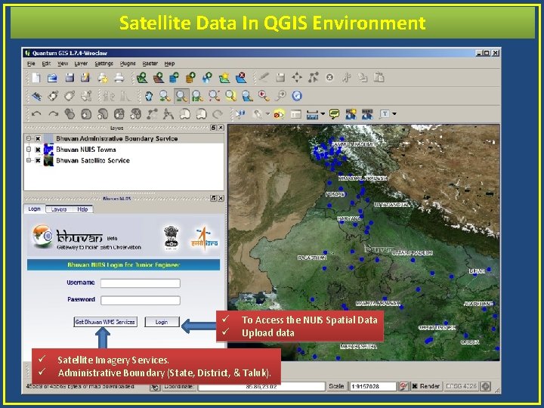Image resolution: width=544 pixels, height=408 pixels.
Task: Click the blue Zoom to Layer icon
Action: (x=247, y=96)
